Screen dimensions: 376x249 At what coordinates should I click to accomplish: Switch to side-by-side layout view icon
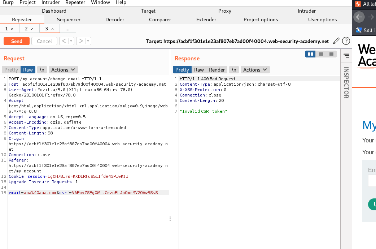[310, 54]
